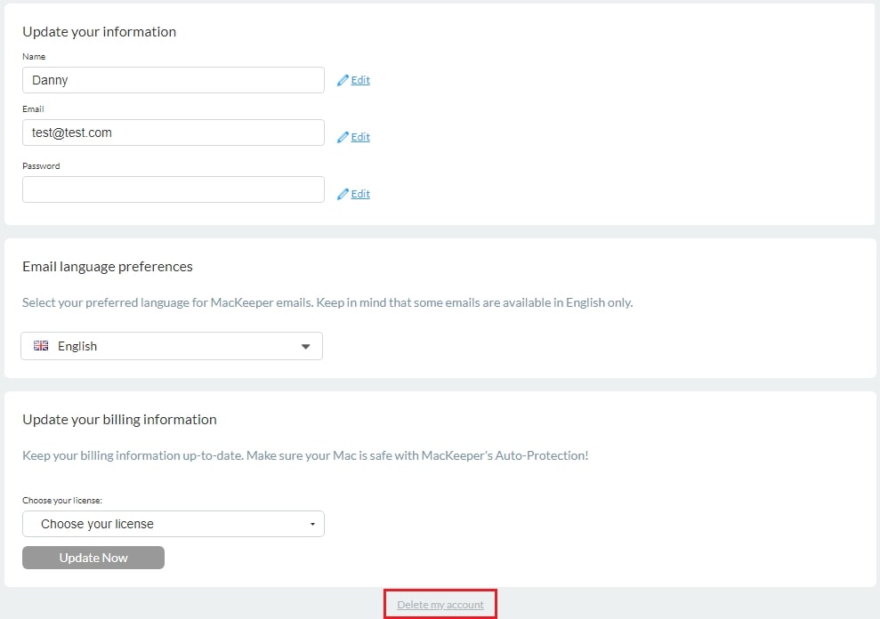Viewport: 880px width, 619px height.
Task: Click the Email label above the email field
Action: [33, 109]
